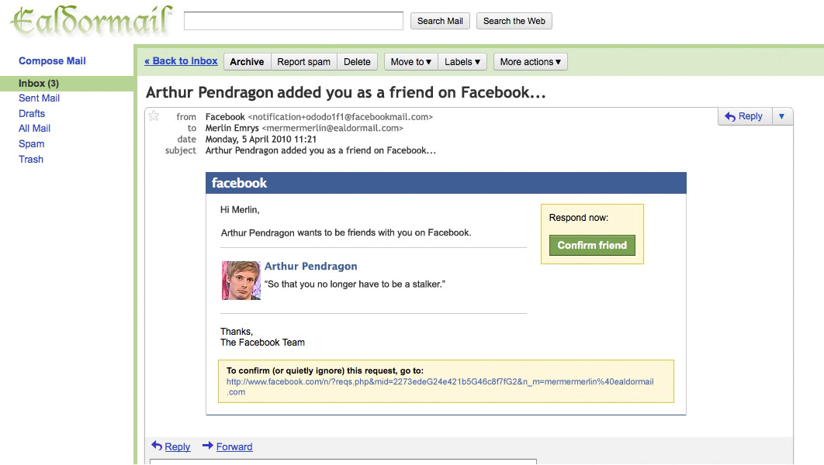
Task: Click the Ealdormail logo
Action: [91, 21]
